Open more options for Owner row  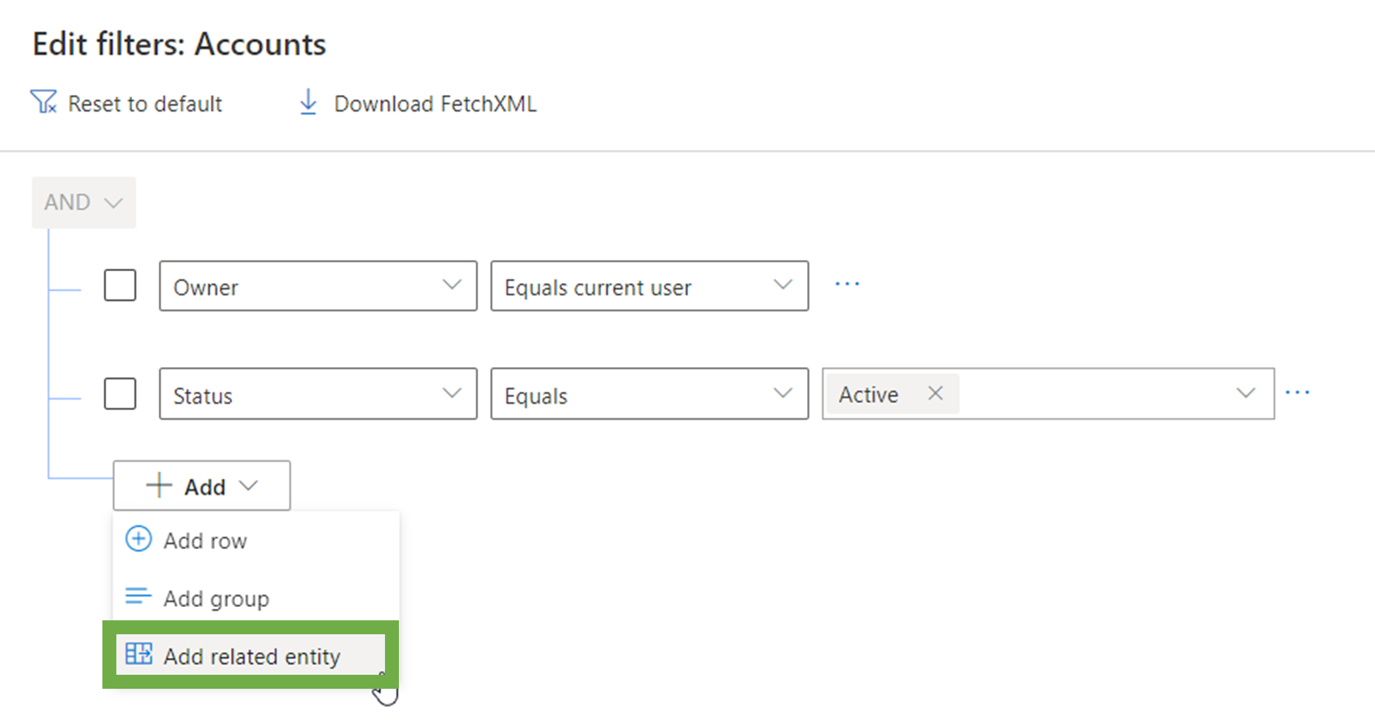click(847, 285)
